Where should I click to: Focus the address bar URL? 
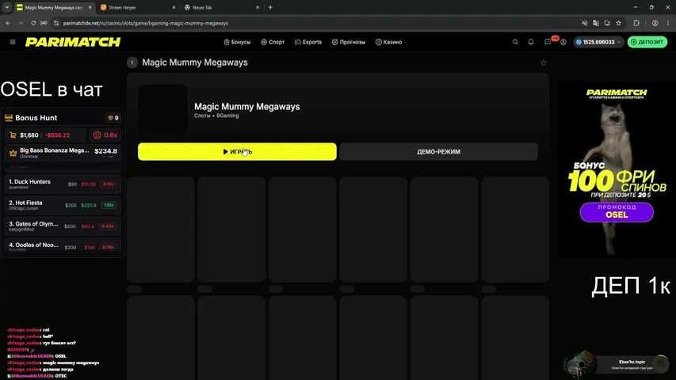145,23
